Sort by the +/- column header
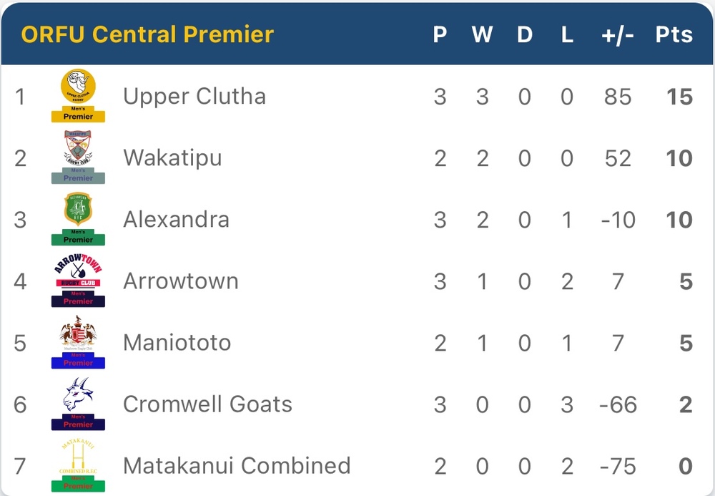This screenshot has height=496, width=715. (x=617, y=34)
